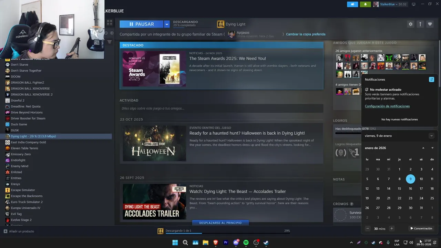441x248 pixels.
Task: Click Cambiar la copia preferida link
Action: 306,34
